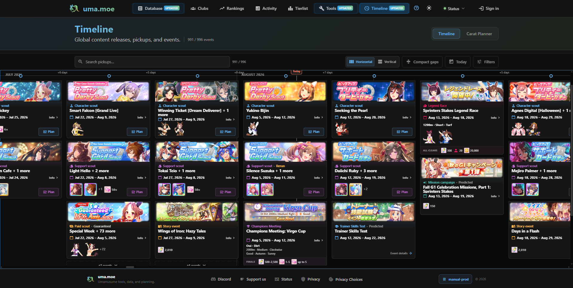This screenshot has width=573, height=288.
Task: Open the Database menu
Action: click(x=159, y=8)
